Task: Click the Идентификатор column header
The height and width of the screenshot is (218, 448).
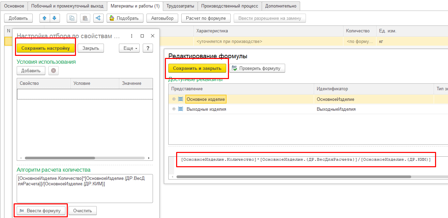Action: pos(374,89)
